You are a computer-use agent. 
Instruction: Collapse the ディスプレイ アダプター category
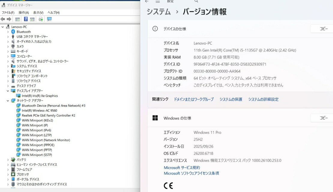pos(8,90)
